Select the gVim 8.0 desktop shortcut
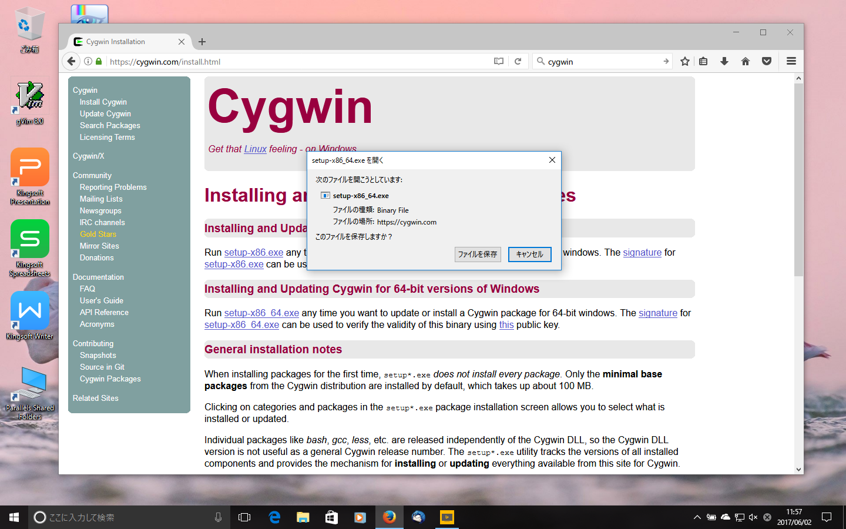 [30, 103]
